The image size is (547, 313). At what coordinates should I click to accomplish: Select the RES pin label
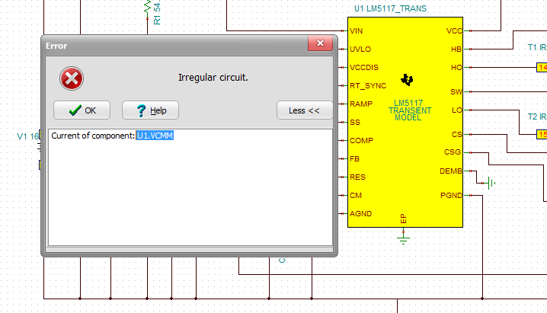point(357,177)
